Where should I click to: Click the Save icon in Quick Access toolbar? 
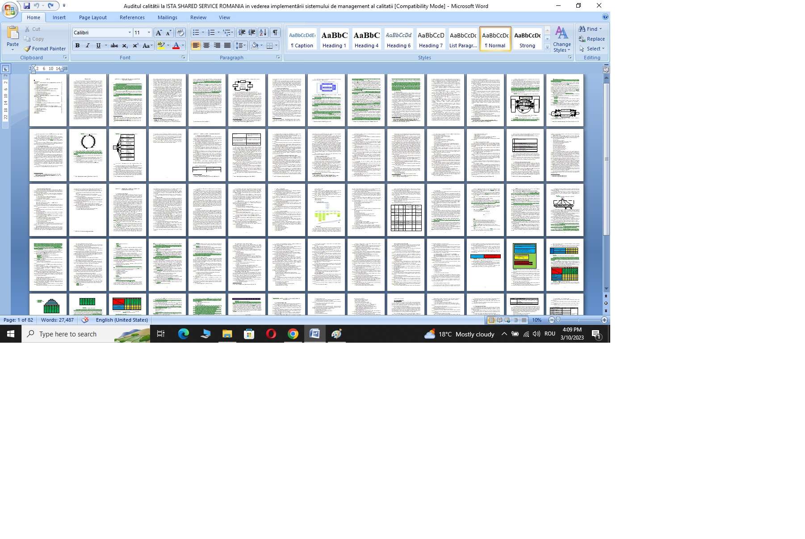coord(27,6)
